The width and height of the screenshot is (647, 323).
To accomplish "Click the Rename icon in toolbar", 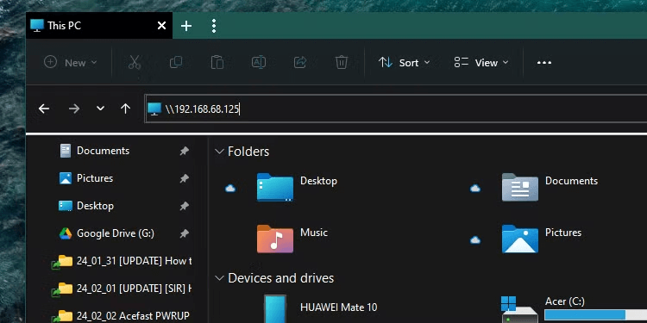I will click(x=259, y=63).
